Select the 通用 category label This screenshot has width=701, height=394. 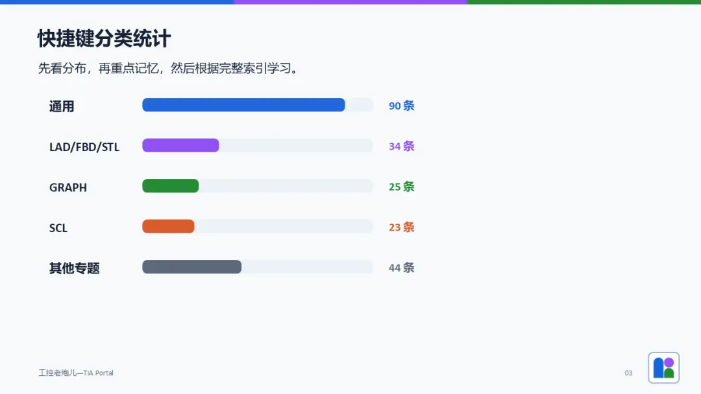pyautogui.click(x=62, y=106)
